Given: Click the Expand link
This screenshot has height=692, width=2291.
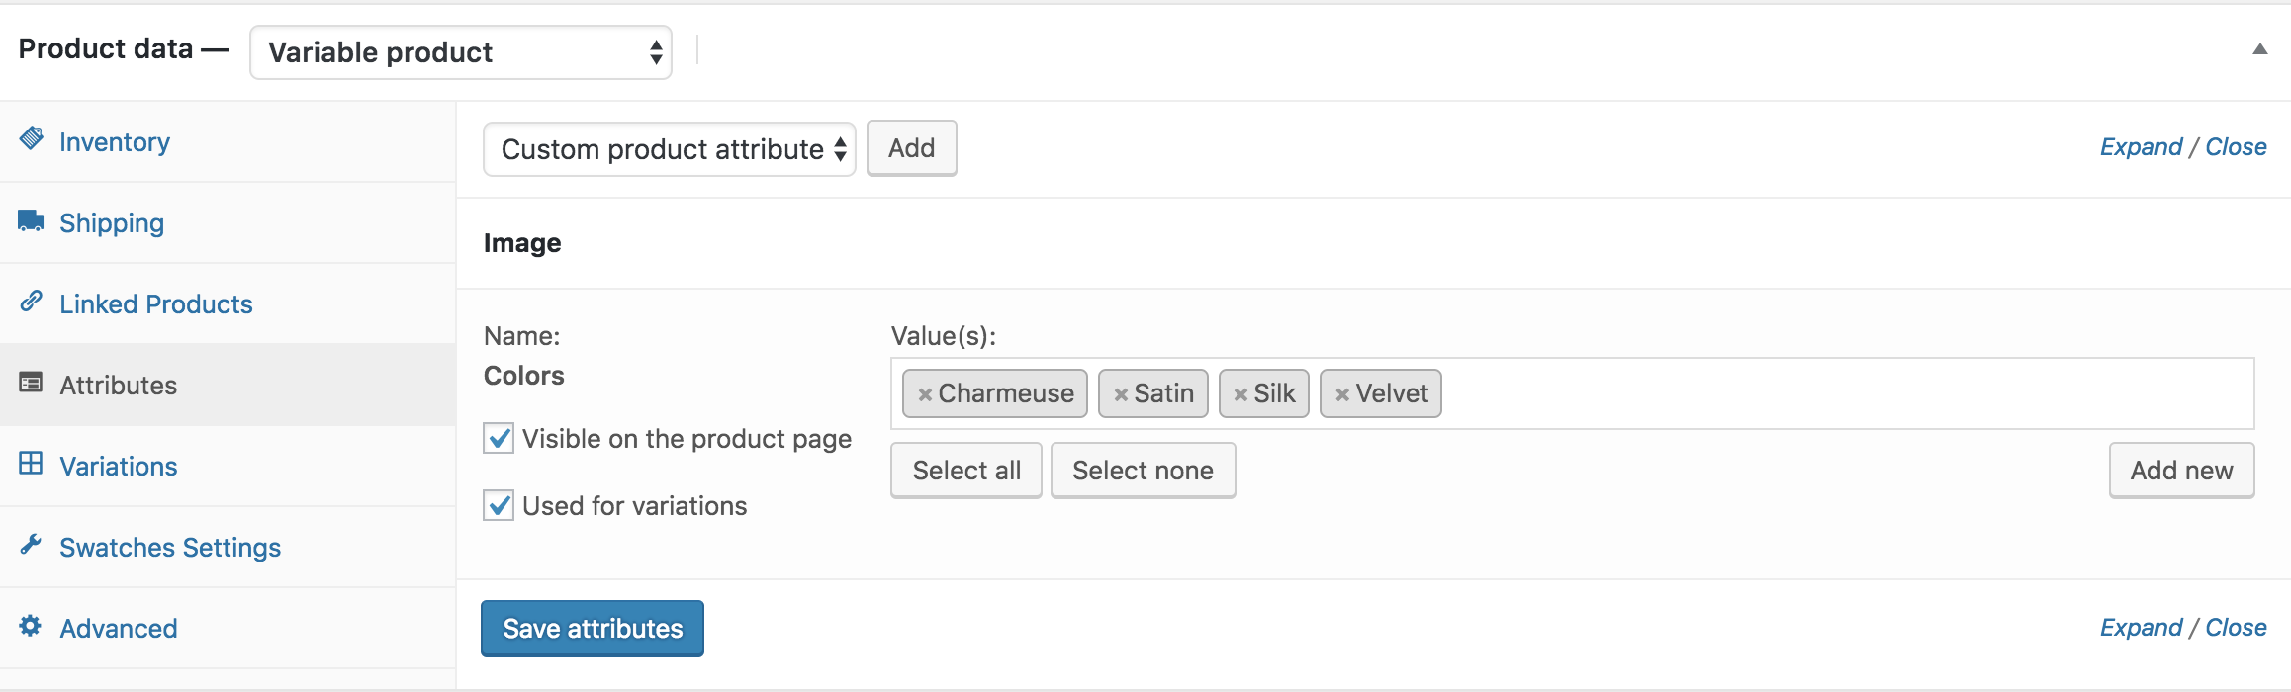Looking at the screenshot, I should tap(2142, 146).
